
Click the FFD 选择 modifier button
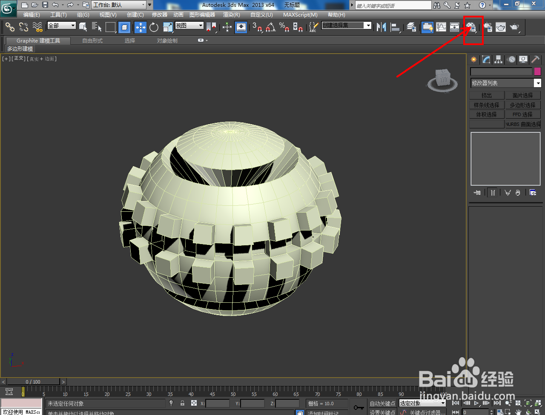pos(523,114)
